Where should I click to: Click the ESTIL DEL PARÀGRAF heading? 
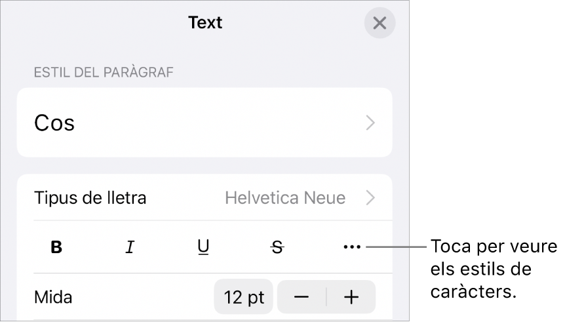104,72
